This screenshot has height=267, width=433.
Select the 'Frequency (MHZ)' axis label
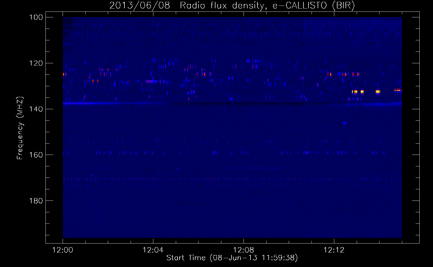coord(20,128)
